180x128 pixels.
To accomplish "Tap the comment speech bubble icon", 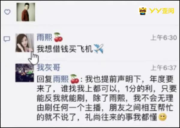I will pos(7,39).
